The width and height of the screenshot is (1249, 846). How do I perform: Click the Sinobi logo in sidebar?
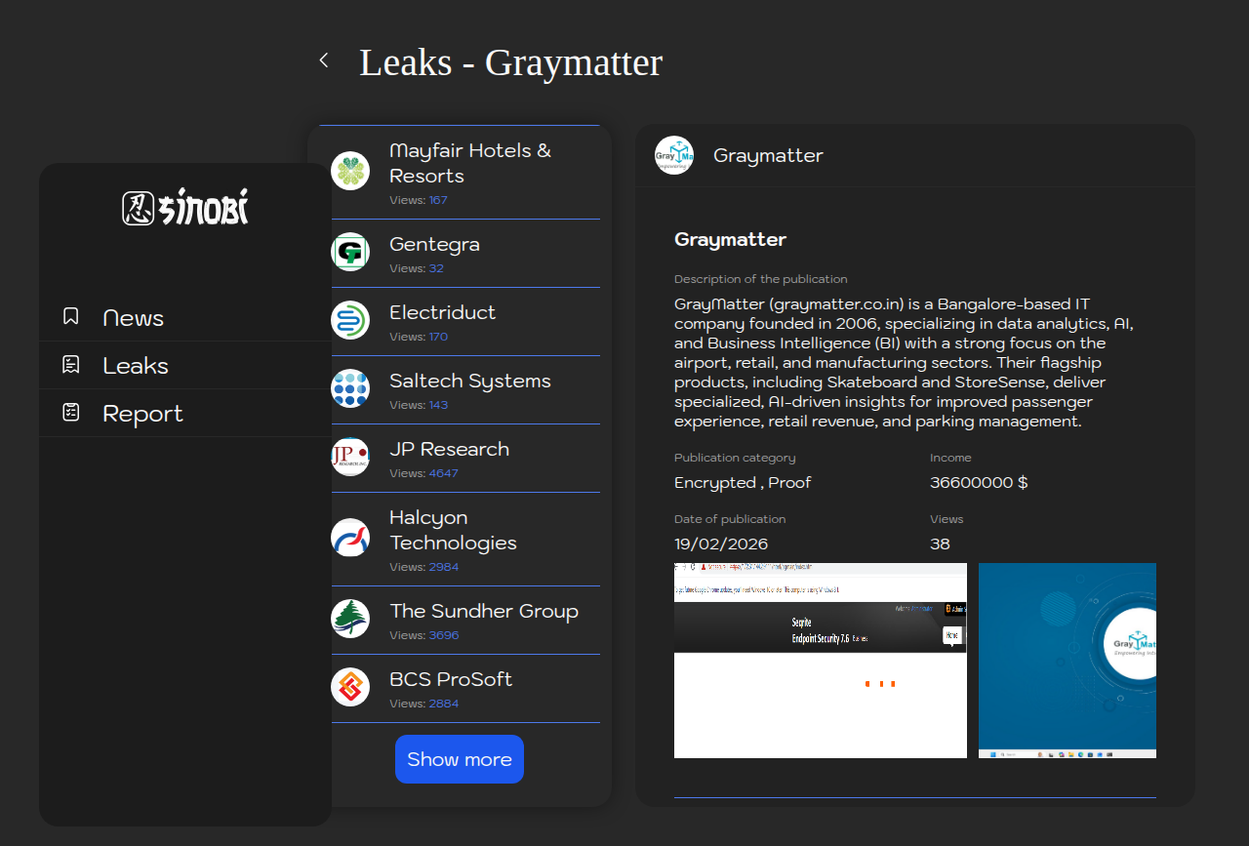pyautogui.click(x=185, y=207)
